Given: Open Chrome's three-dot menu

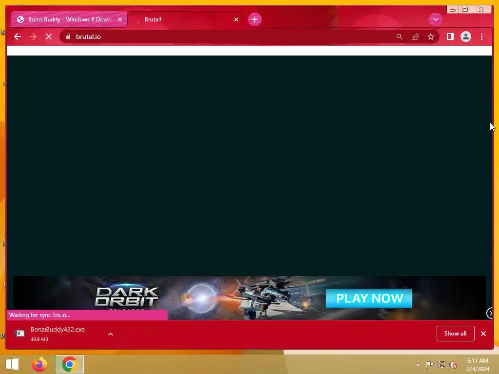Looking at the screenshot, I should [x=481, y=37].
